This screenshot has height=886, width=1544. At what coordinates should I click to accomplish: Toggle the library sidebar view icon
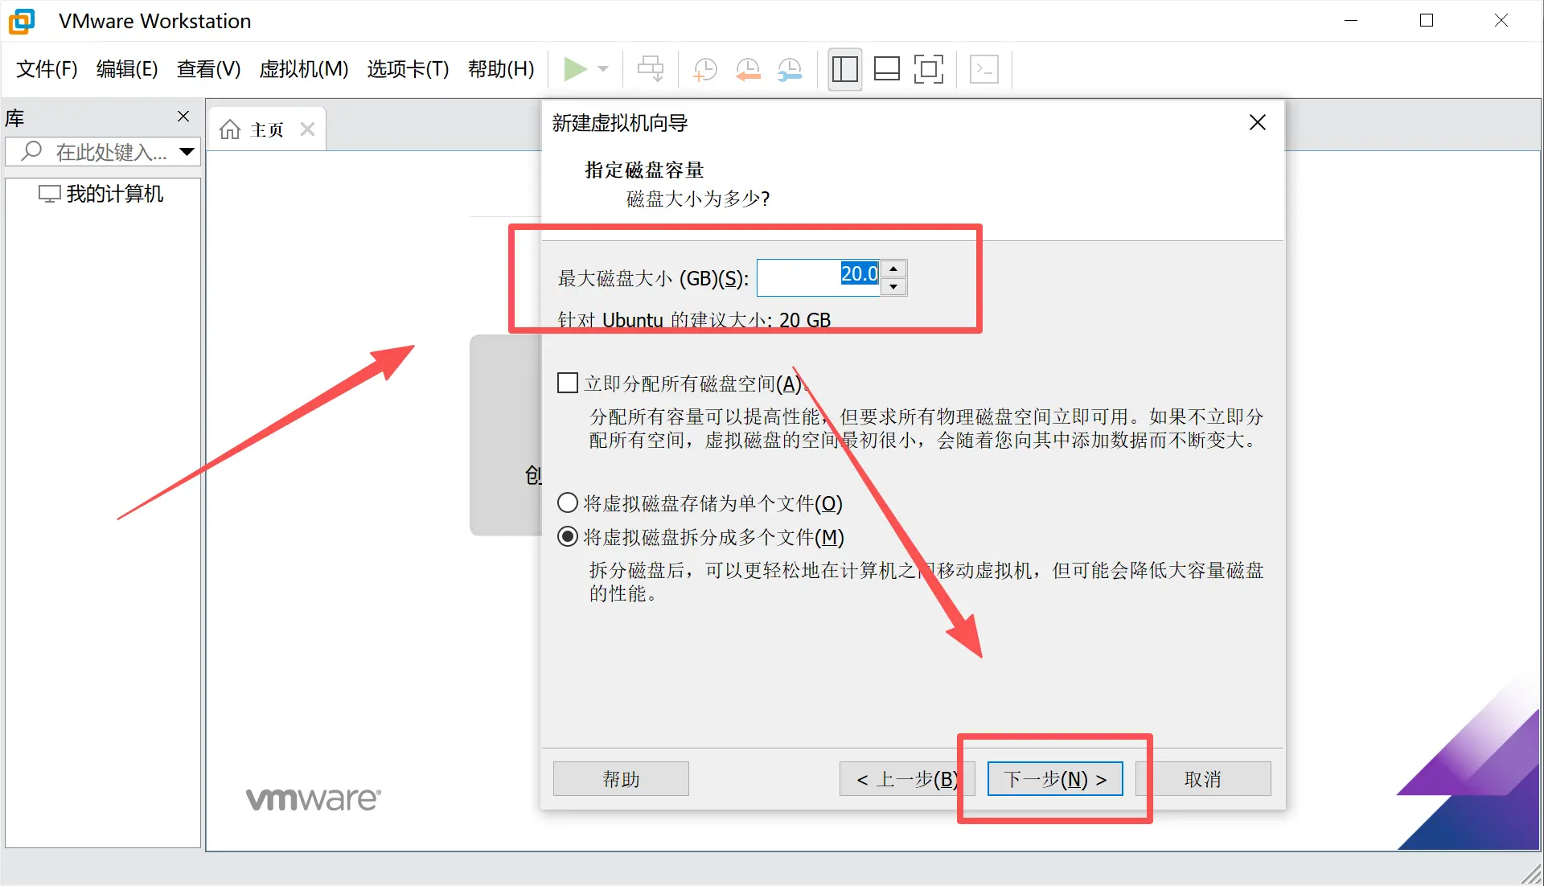(844, 69)
